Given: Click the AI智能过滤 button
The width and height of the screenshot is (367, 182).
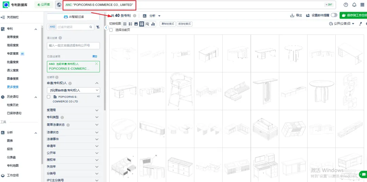Looking at the screenshot, I should pos(73,17).
